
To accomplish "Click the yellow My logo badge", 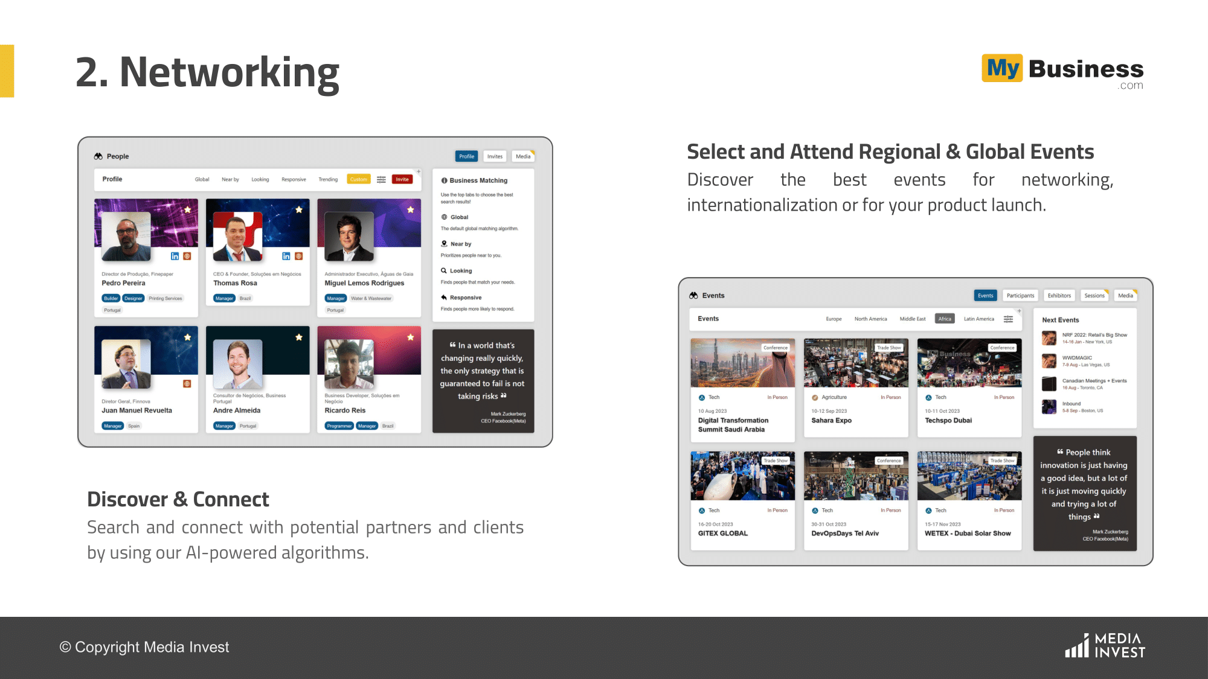I will [1002, 68].
